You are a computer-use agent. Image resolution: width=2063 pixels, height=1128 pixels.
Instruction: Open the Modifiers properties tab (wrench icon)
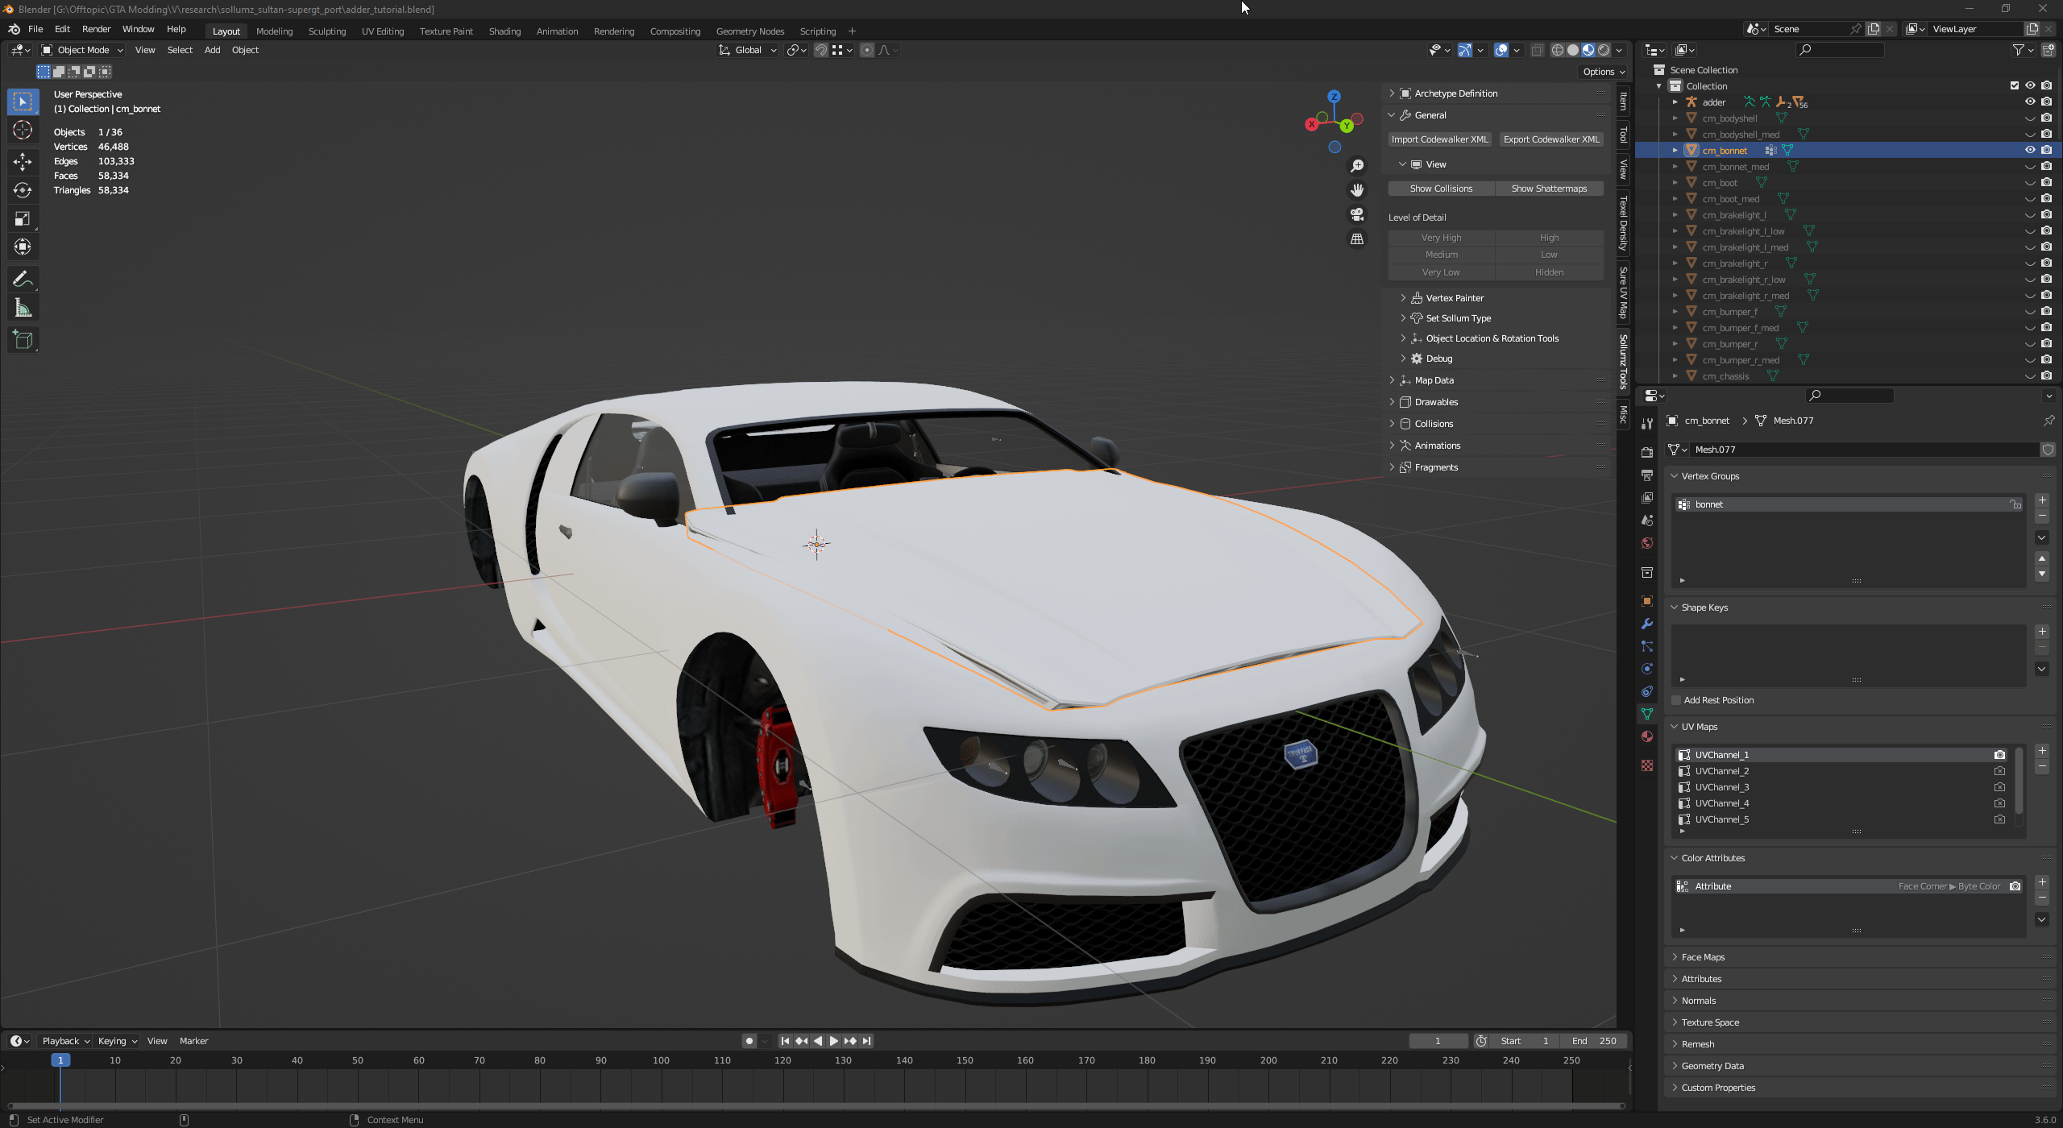[x=1647, y=624]
